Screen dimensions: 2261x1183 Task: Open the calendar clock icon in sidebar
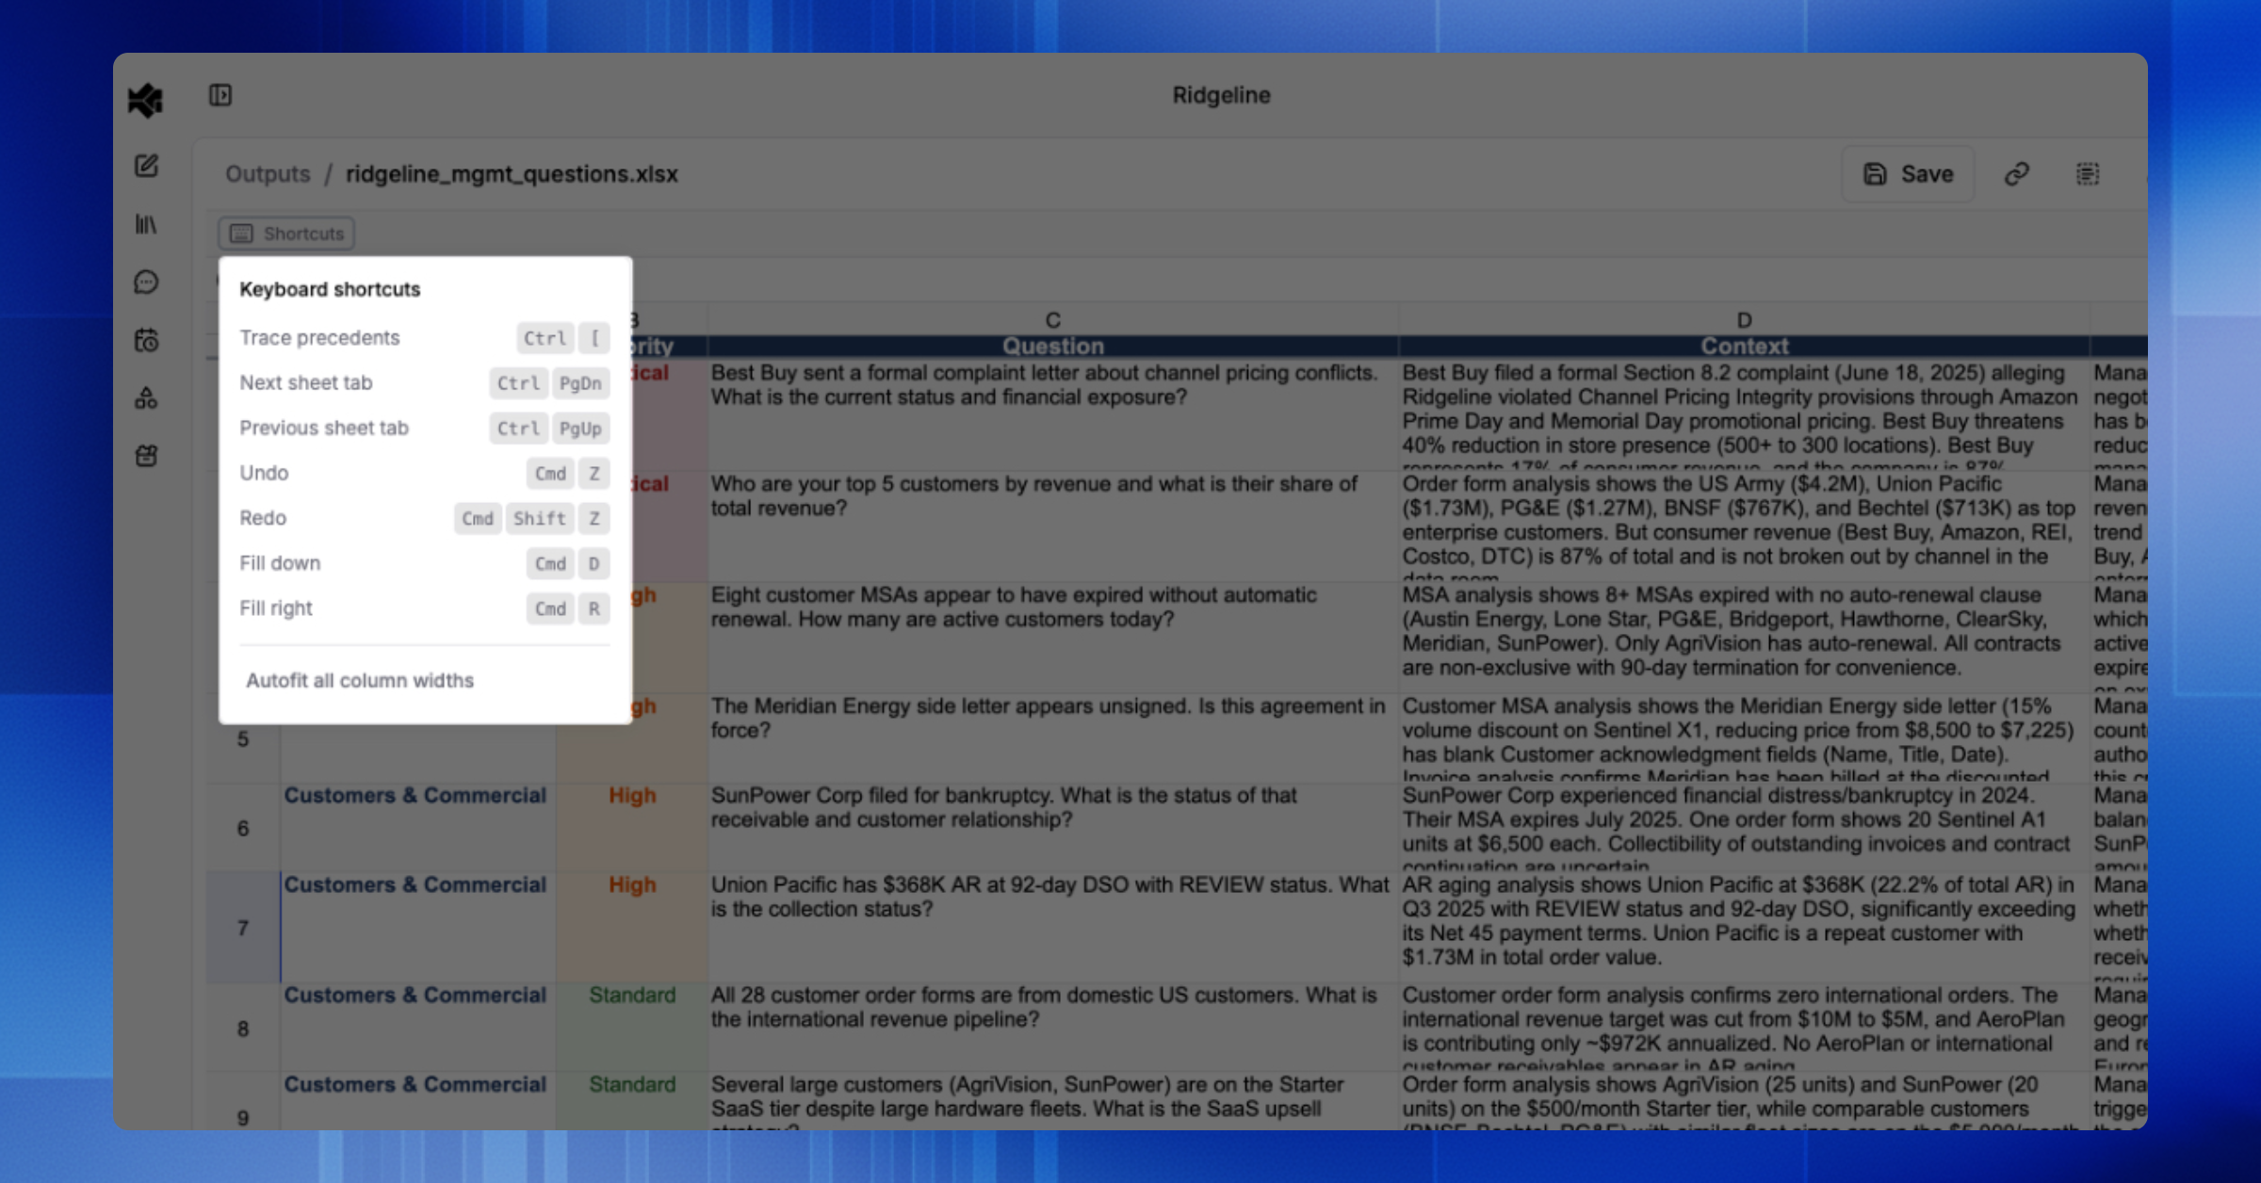pos(146,340)
